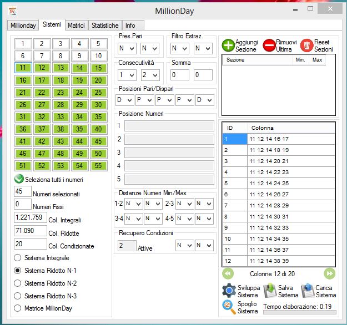Open second Filtro Estraz. dropdown

click(x=203, y=48)
